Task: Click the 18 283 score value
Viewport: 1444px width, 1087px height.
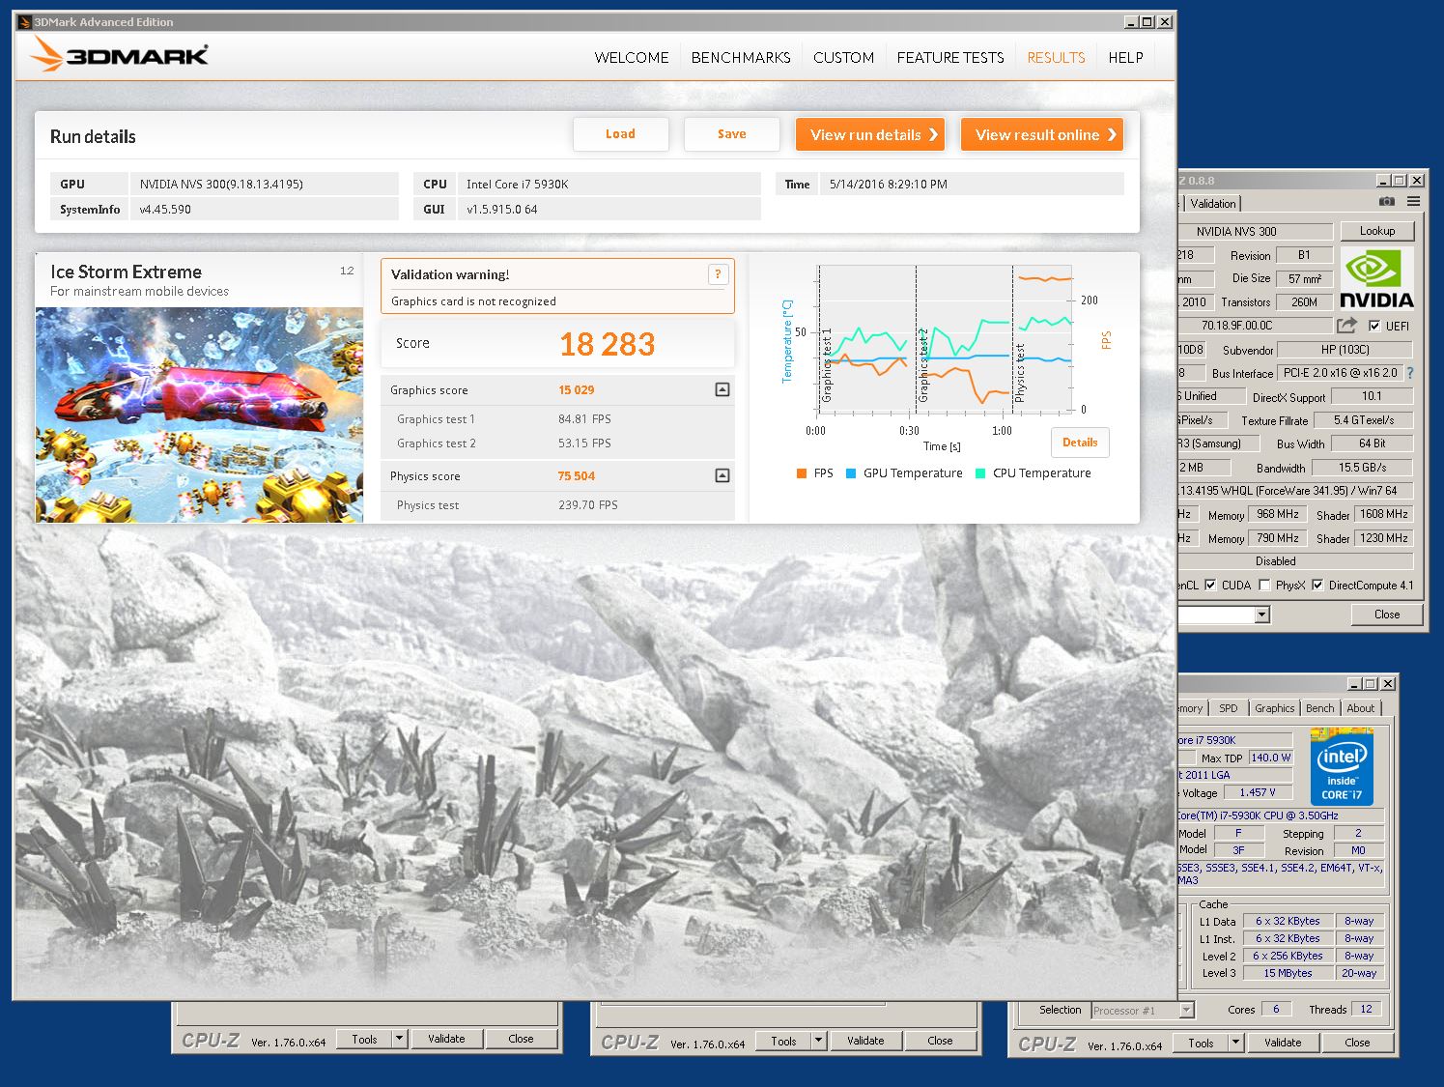Action: click(x=607, y=344)
